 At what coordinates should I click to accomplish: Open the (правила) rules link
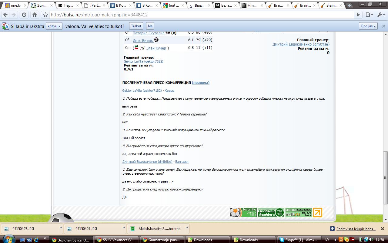point(200,83)
